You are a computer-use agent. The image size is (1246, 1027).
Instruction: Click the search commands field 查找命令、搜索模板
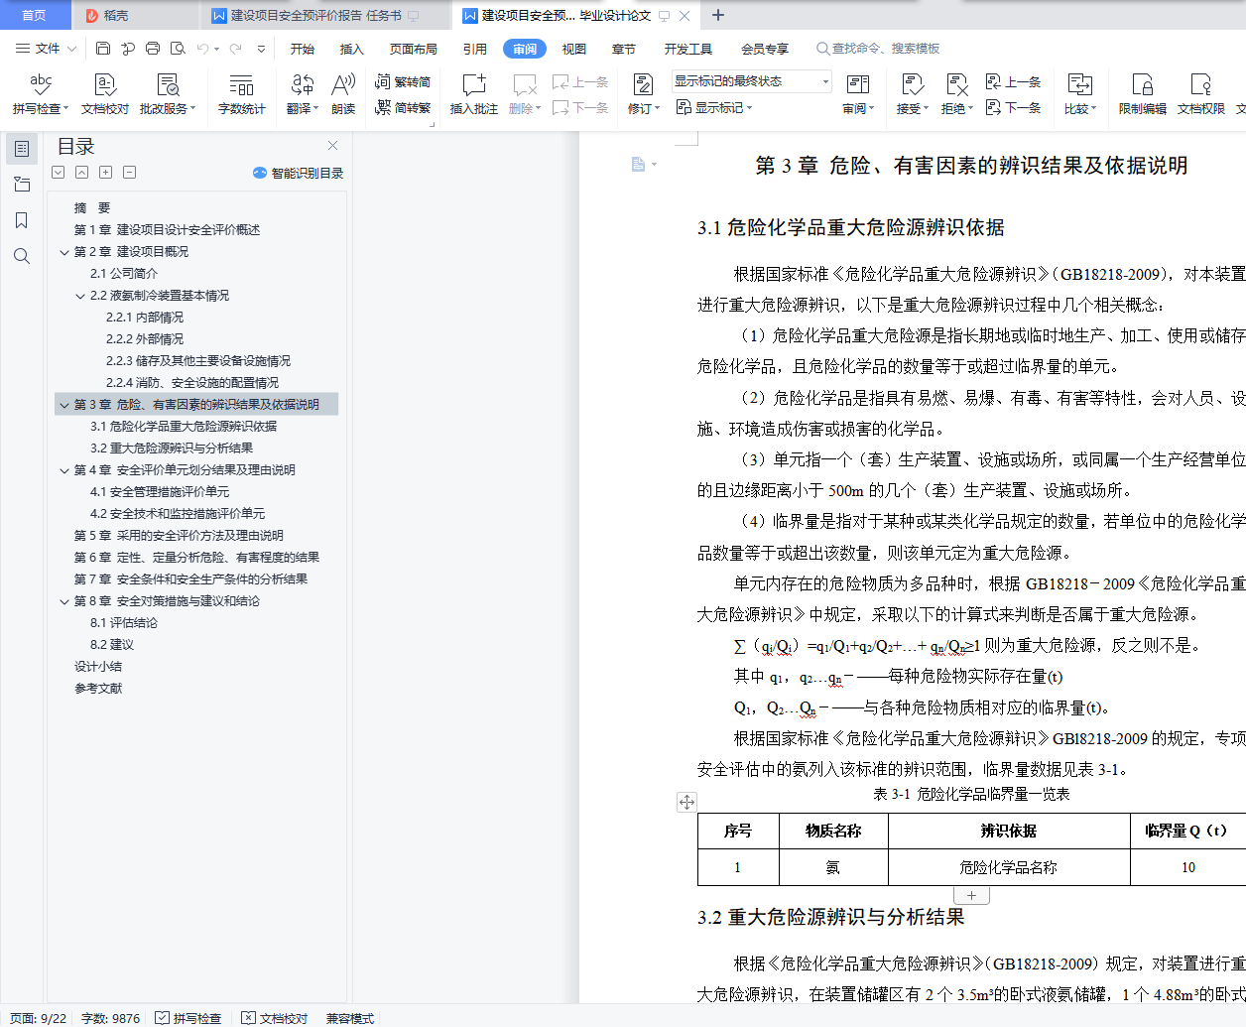coord(878,49)
